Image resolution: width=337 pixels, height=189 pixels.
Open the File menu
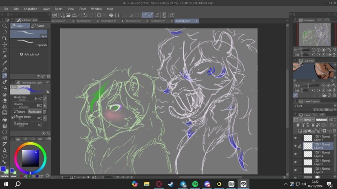click(6, 9)
